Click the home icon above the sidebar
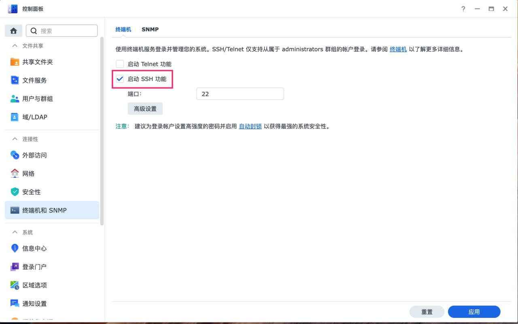Viewport: 518px width, 324px height. pos(13,30)
